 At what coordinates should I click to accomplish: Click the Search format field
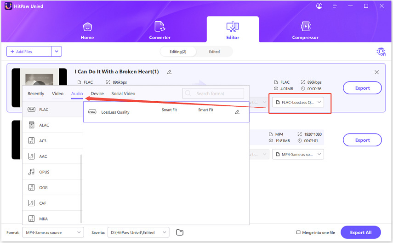coord(213,93)
